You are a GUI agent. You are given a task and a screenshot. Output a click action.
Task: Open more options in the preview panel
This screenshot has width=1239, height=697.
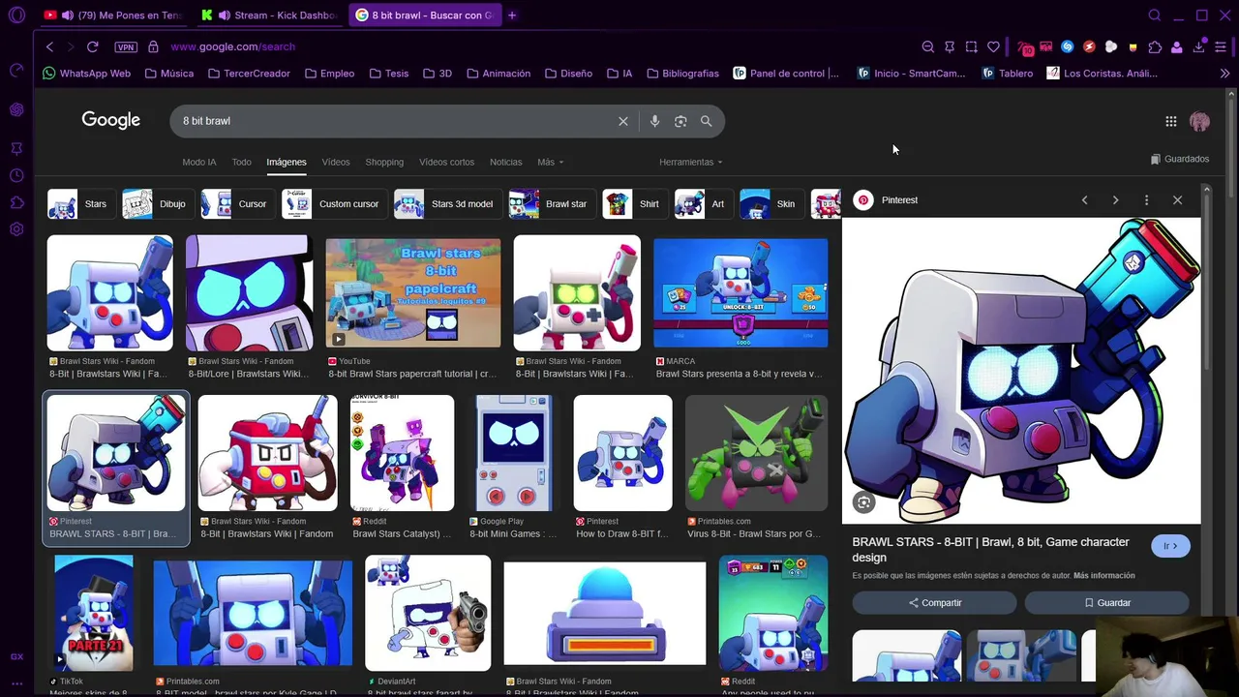click(1146, 200)
